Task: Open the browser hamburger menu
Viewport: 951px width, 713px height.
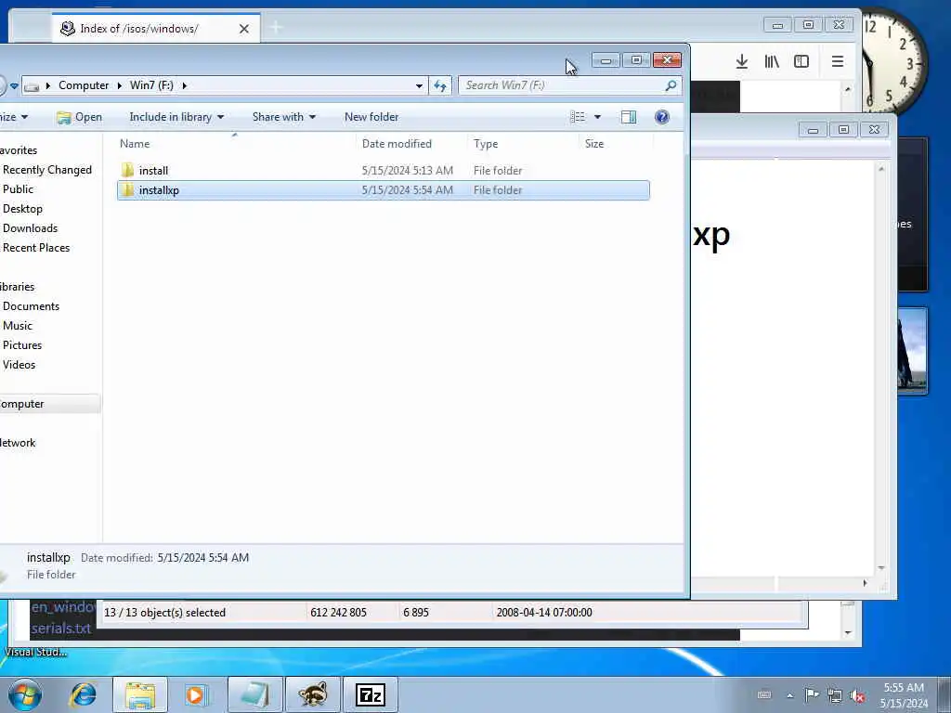Action: coord(838,61)
